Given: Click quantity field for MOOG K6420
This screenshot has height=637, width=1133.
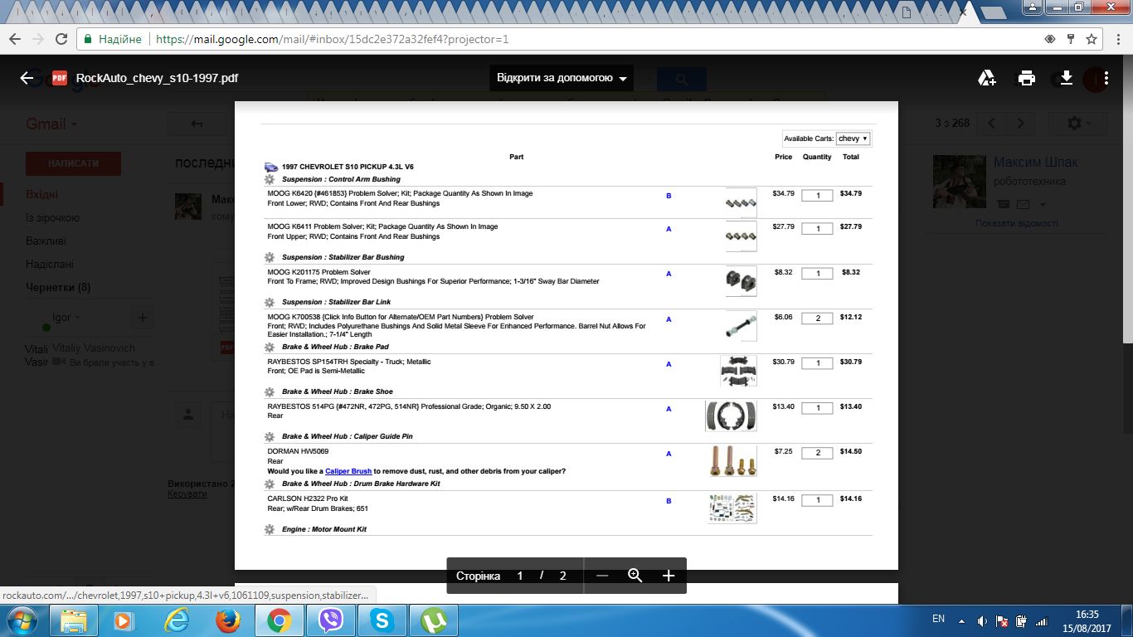Looking at the screenshot, I should [x=817, y=196].
